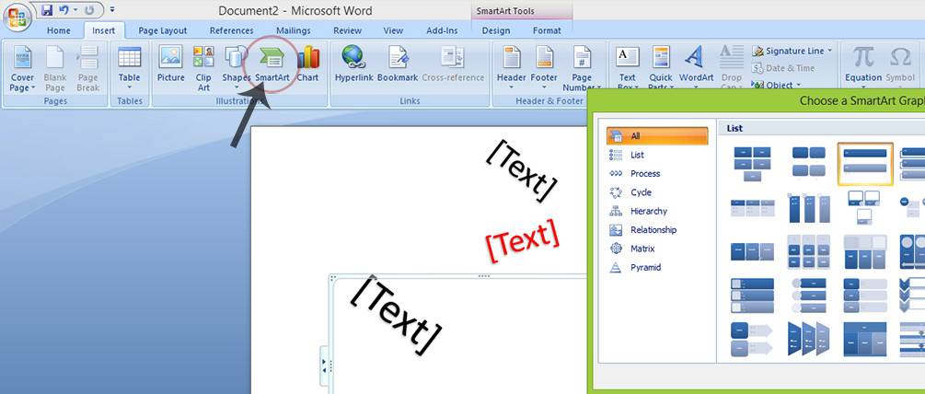Insert a Text Box
The height and width of the screenshot is (394, 925).
click(627, 68)
